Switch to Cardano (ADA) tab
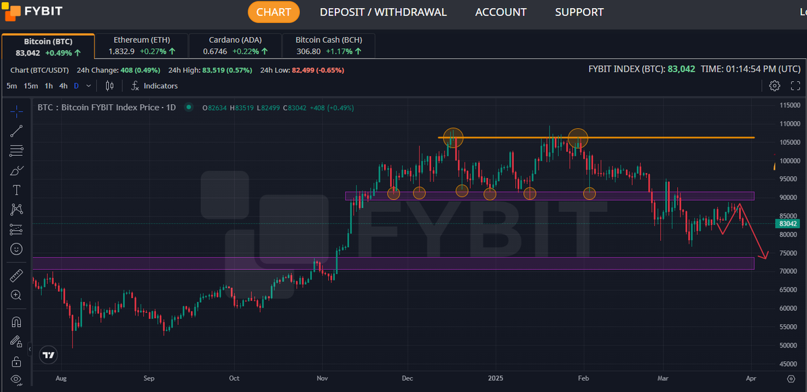Screen dimensions: 807x392 point(234,46)
